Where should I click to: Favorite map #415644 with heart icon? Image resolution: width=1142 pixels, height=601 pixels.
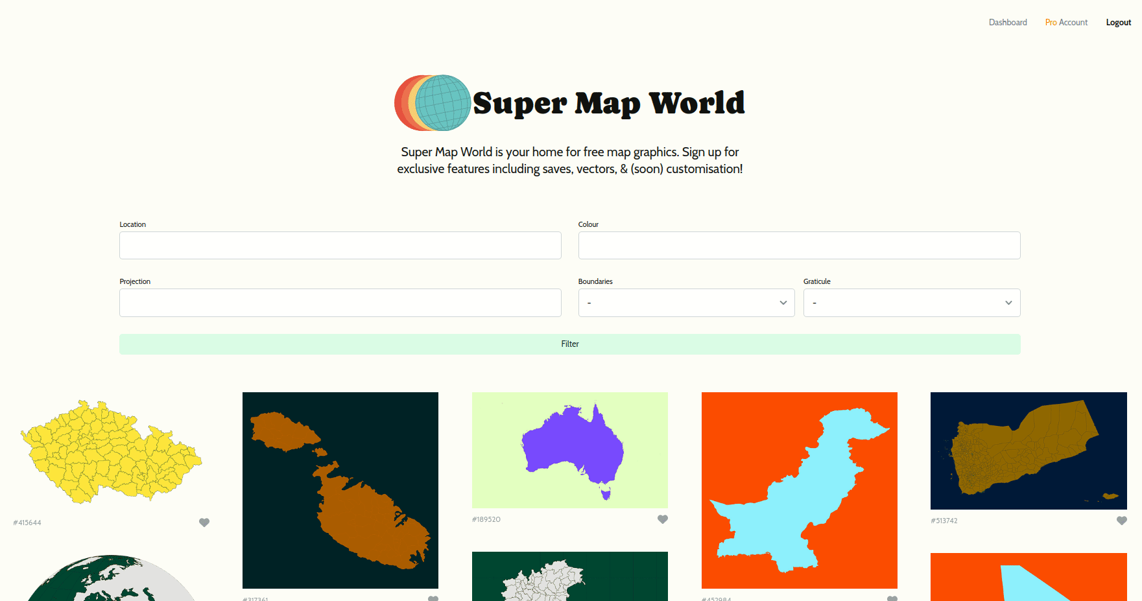pos(204,523)
